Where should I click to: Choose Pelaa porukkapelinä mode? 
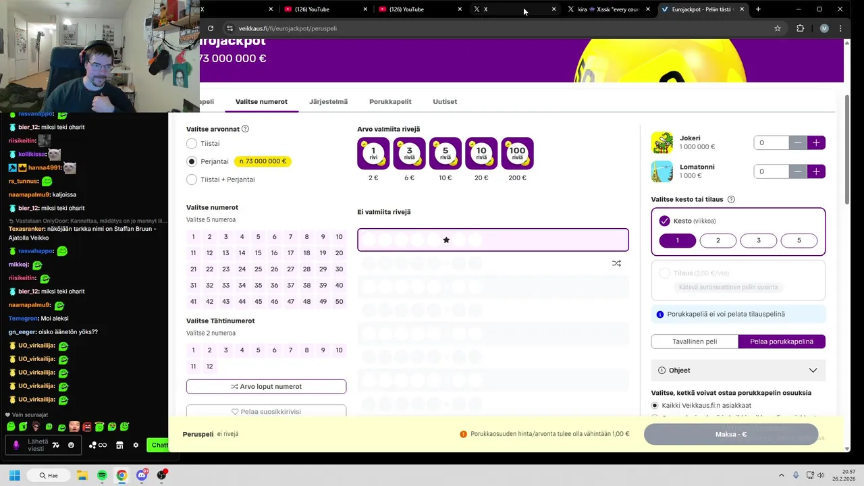(782, 342)
